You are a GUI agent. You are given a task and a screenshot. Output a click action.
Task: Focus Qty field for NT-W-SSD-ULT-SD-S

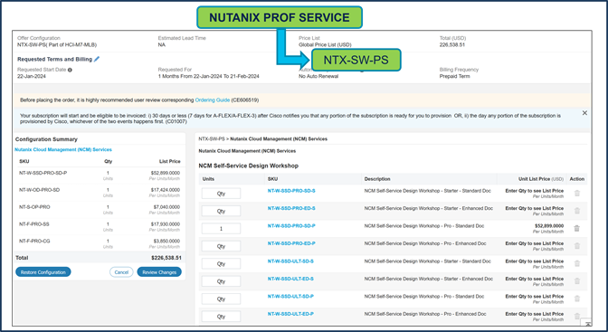click(221, 264)
